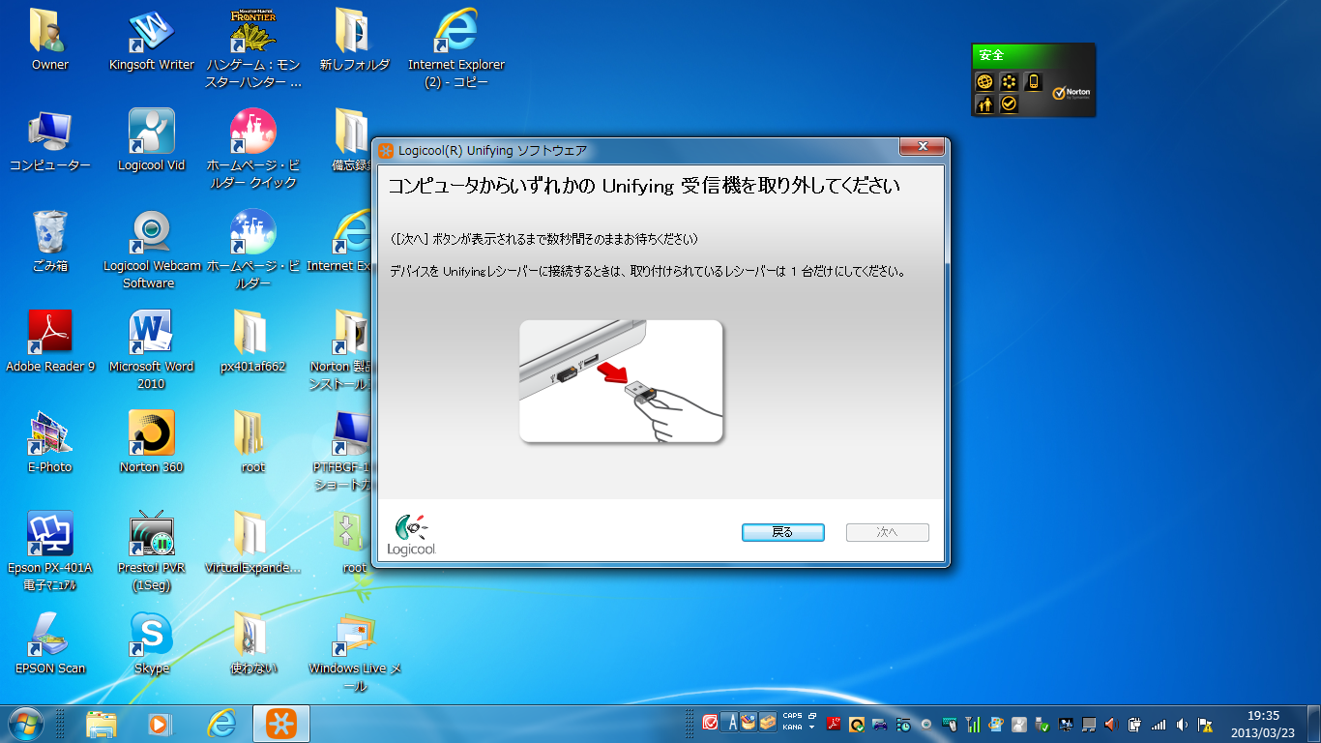
Task: Select the Kingsoft Writer desktop shortcut
Action: click(152, 41)
